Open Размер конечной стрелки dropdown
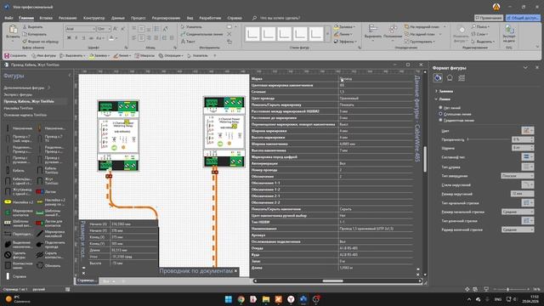This screenshot has width=544, height=306. pos(518,229)
